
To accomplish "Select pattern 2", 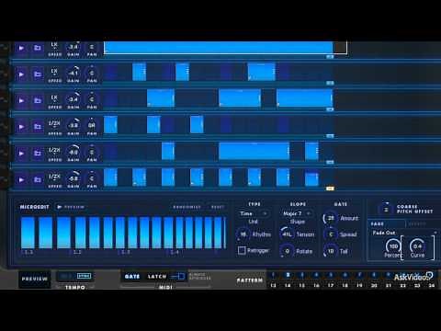I will click(x=288, y=275).
